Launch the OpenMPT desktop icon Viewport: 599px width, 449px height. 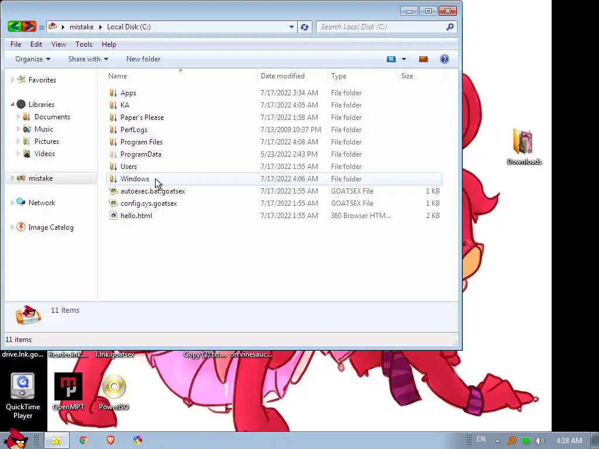68,391
